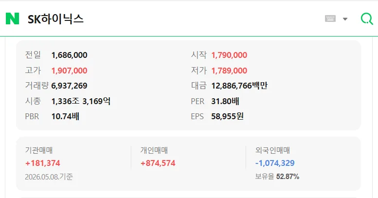Open the virtual keyboard icon
Image resolution: width=378 pixels, height=198 pixels.
pos(330,18)
